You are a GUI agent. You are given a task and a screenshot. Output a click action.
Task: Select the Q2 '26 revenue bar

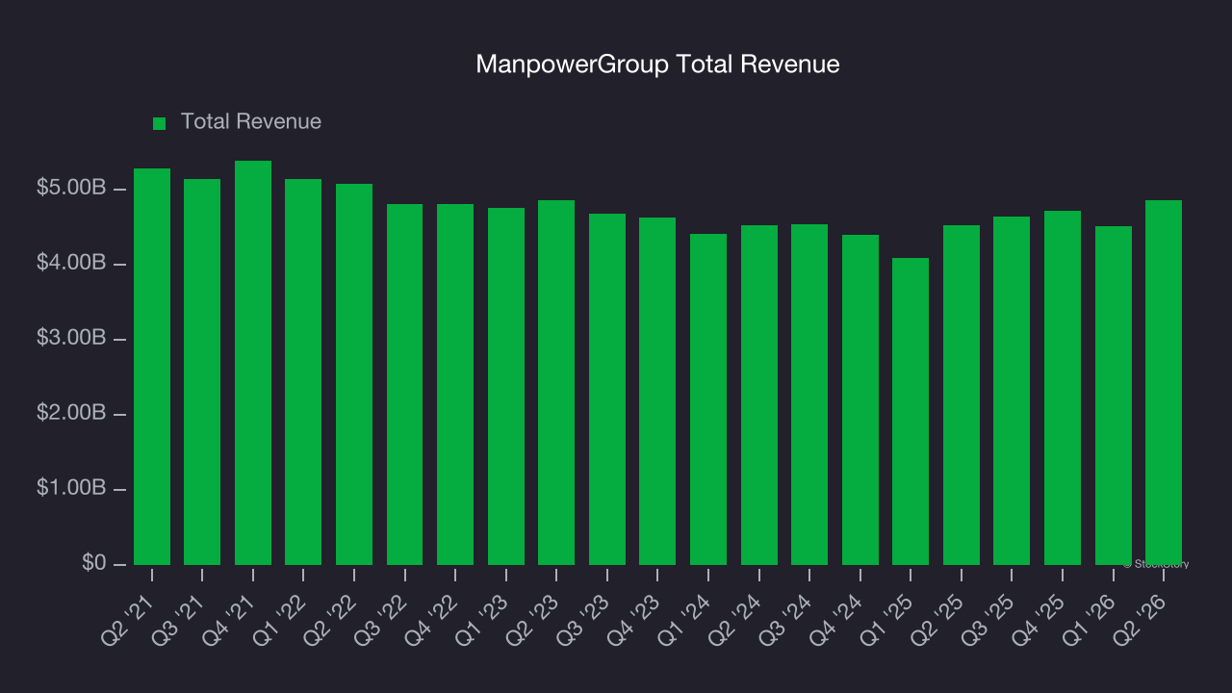point(1164,382)
